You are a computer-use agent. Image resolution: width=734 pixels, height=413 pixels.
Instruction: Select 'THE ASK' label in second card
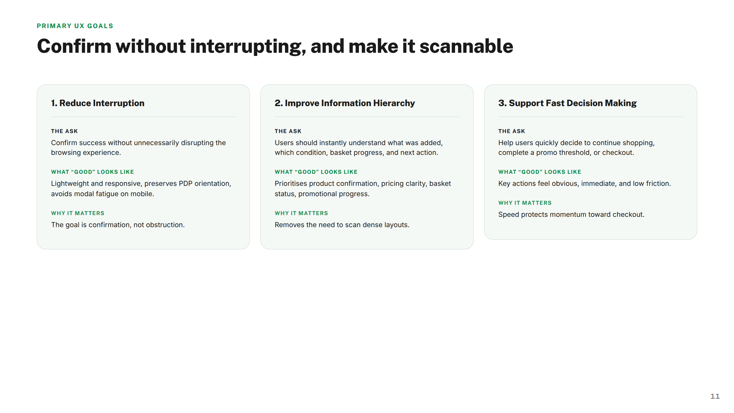pyautogui.click(x=288, y=131)
